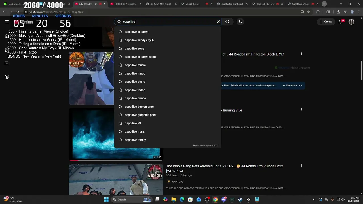This screenshot has height=204, width=363.
Task: Choose suggestion "capp live prince"
Action: (x=168, y=98)
